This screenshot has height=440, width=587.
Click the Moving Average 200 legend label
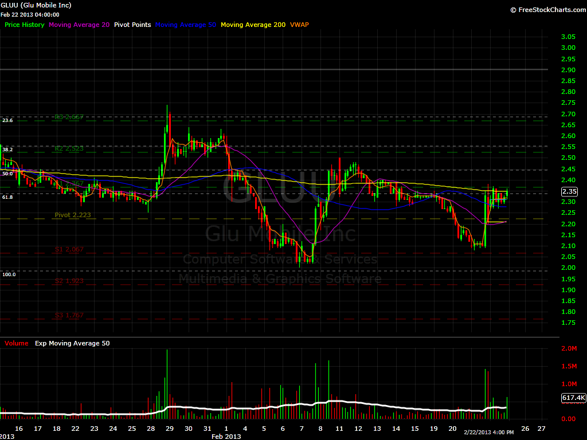click(x=253, y=25)
